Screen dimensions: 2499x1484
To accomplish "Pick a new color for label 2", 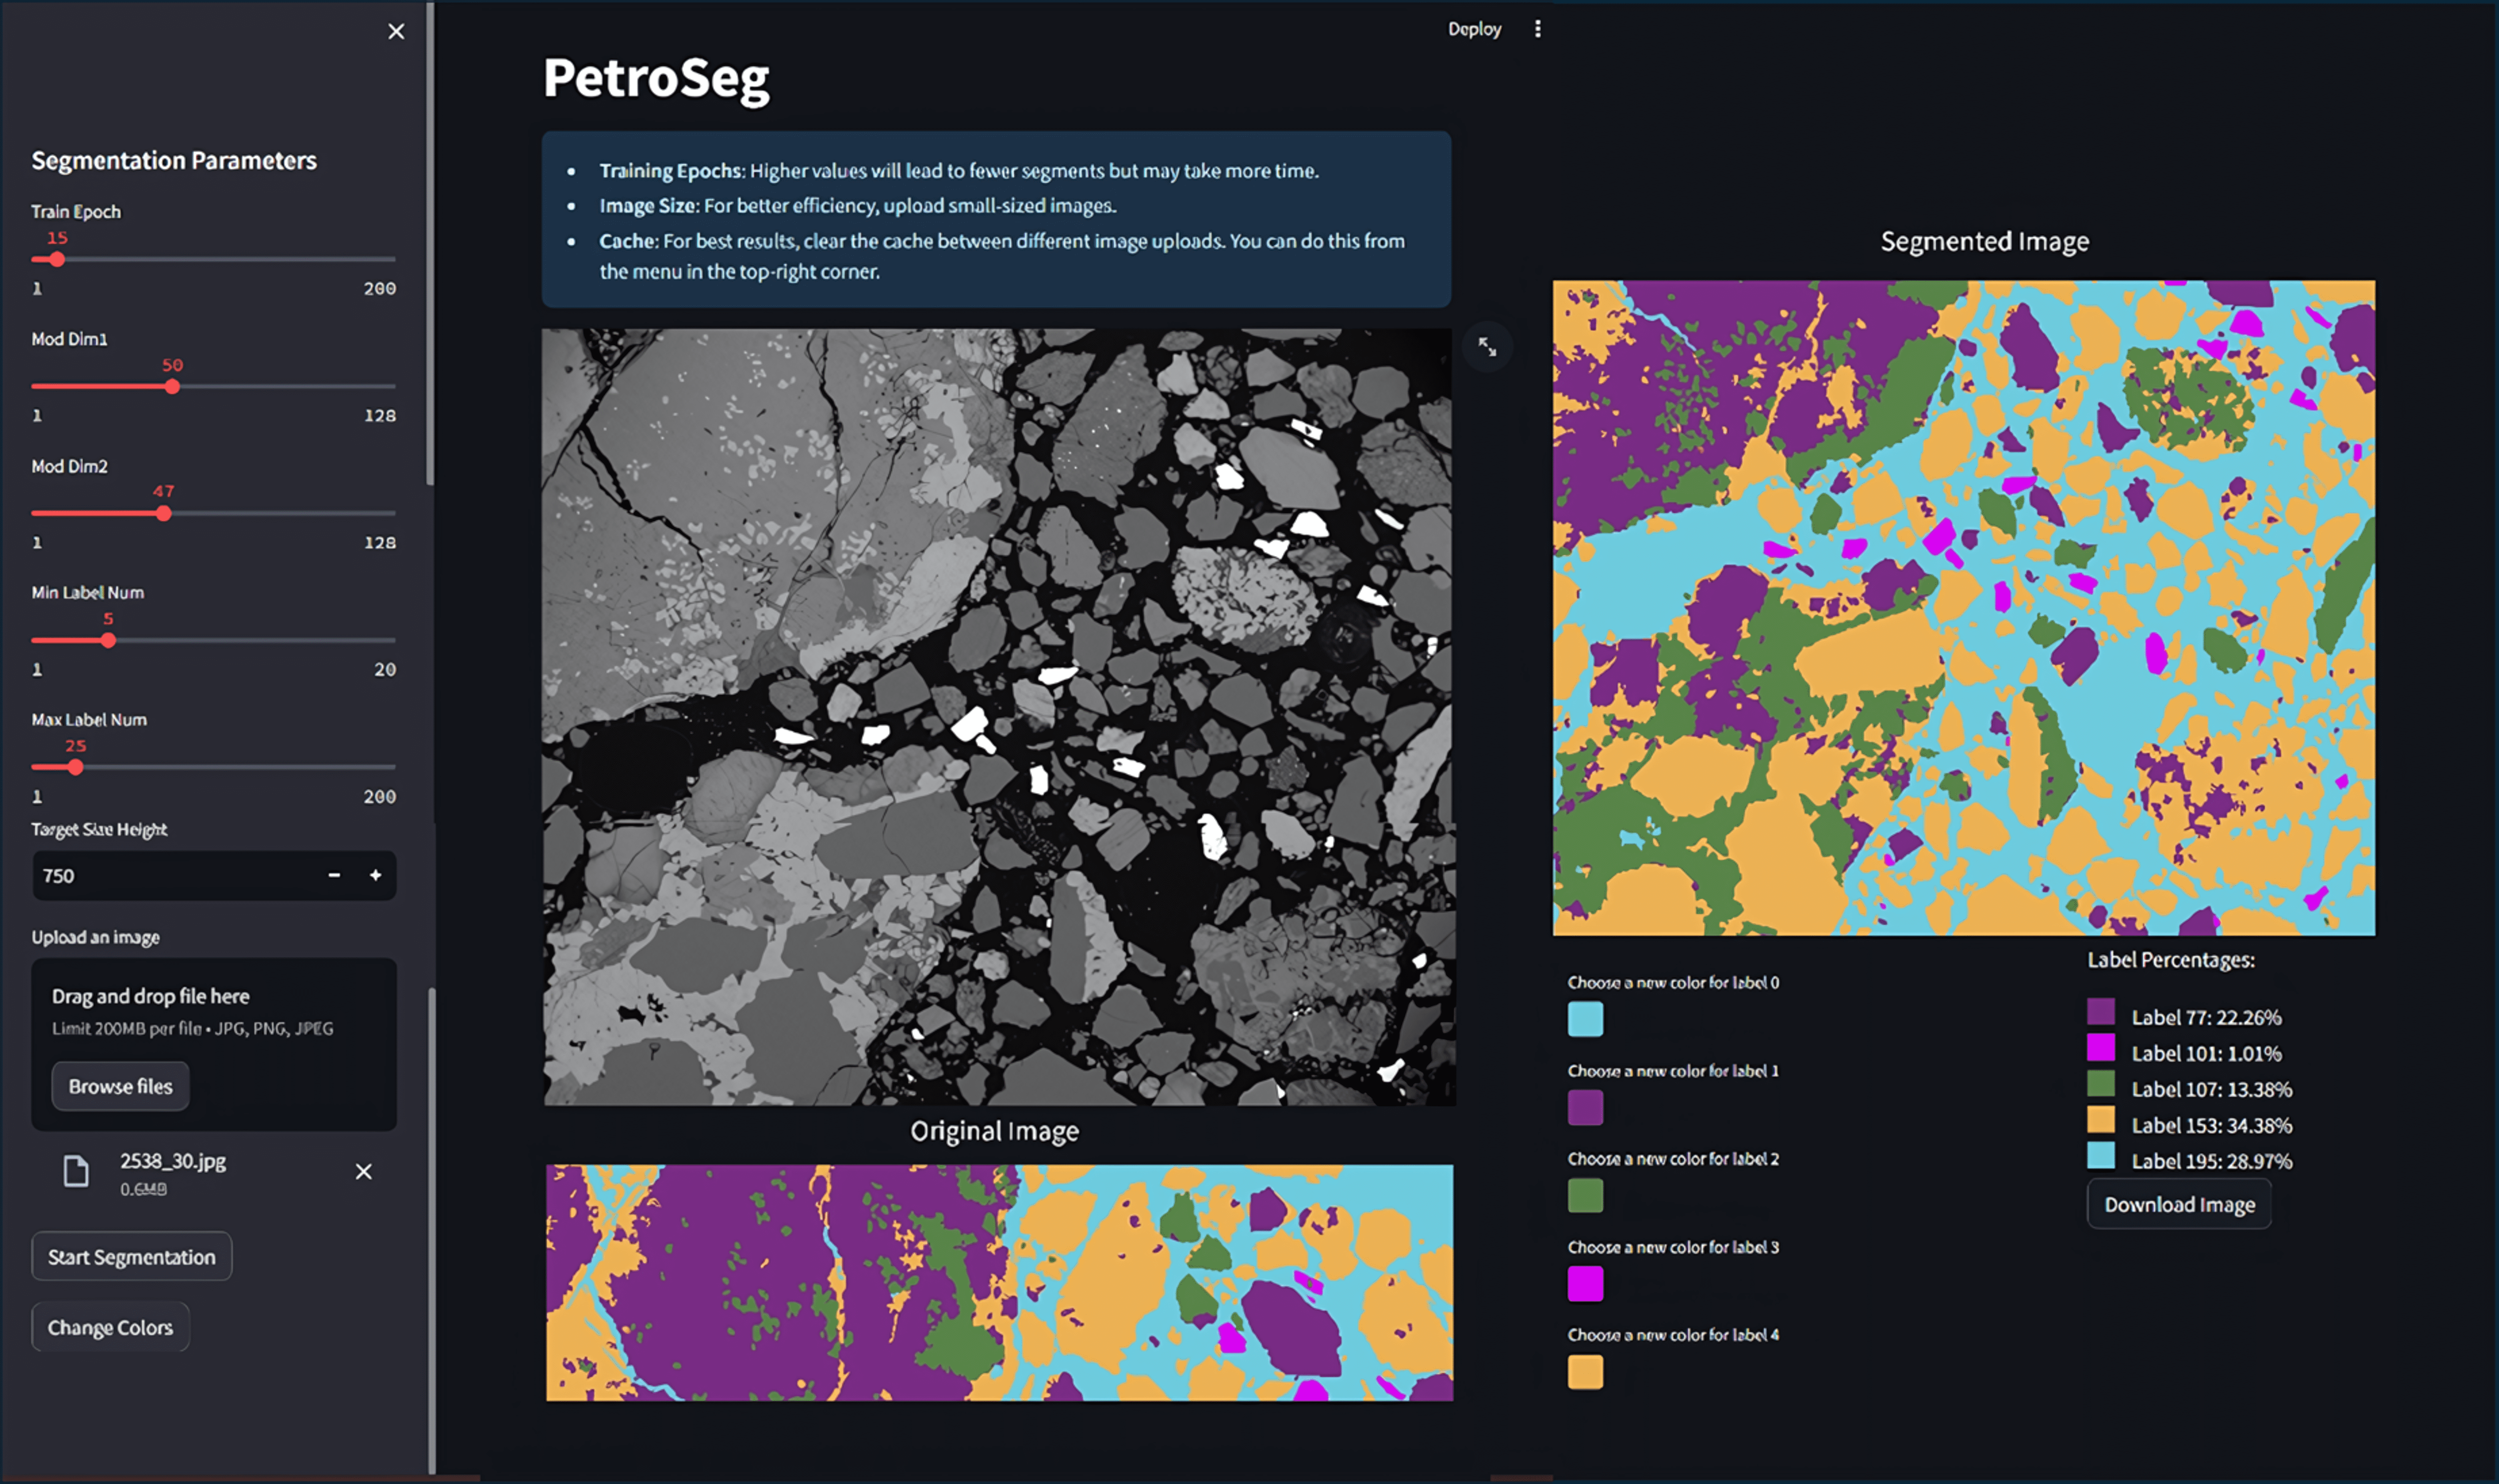I will (x=1585, y=1195).
